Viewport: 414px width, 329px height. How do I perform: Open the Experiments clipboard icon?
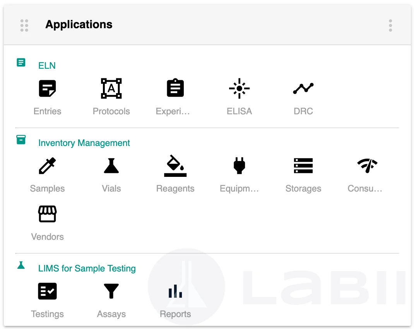[x=175, y=88]
